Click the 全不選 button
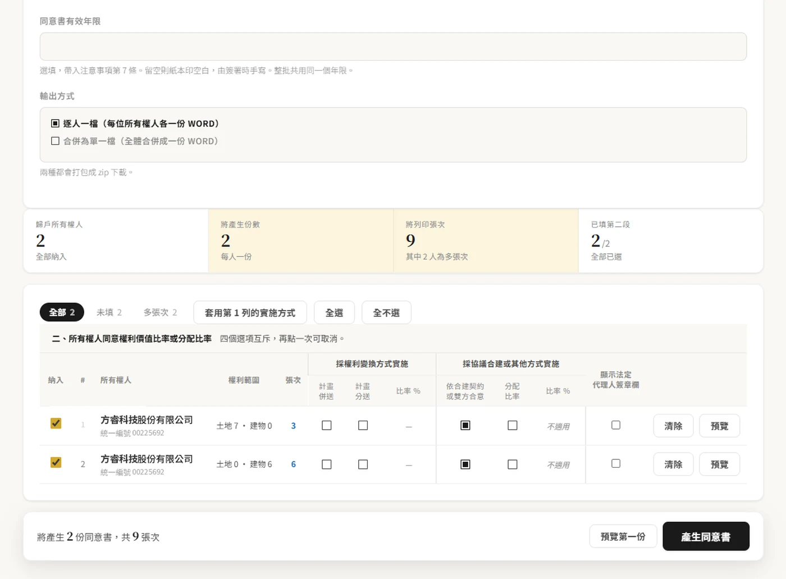This screenshot has width=786, height=579. point(386,313)
